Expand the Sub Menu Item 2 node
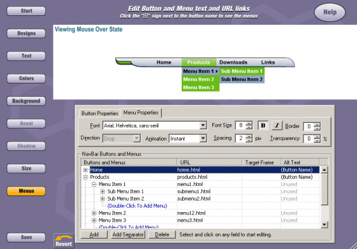The height and width of the screenshot is (249, 357). (x=103, y=199)
